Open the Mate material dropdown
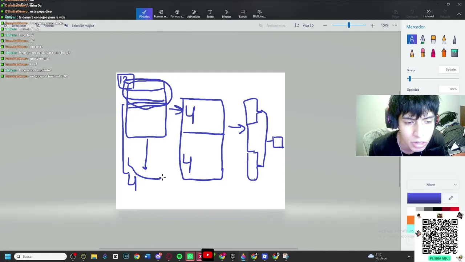The width and height of the screenshot is (465, 262). (432, 184)
